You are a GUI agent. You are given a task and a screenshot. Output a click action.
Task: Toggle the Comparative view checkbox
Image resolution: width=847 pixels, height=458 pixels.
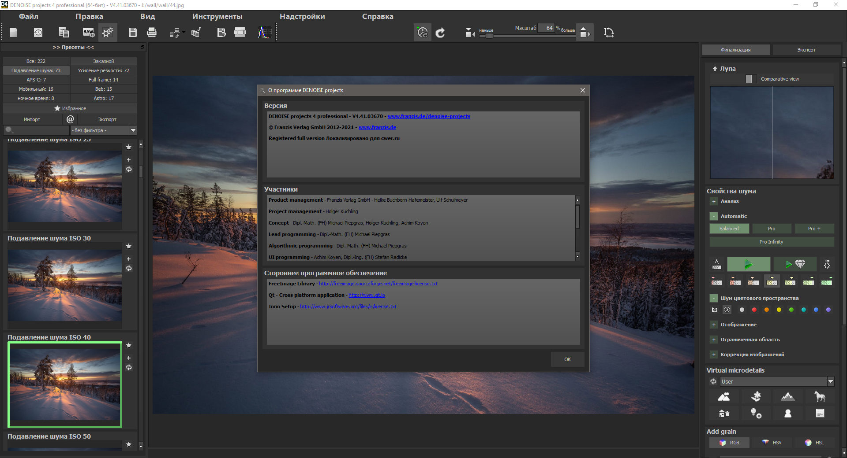(751, 79)
